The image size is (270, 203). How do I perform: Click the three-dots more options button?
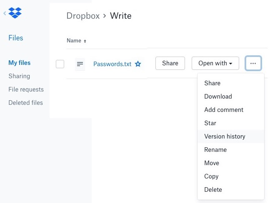[253, 63]
